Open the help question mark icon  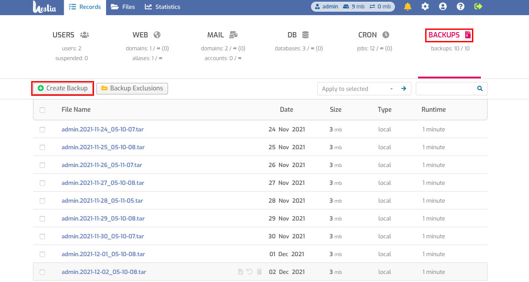point(460,6)
